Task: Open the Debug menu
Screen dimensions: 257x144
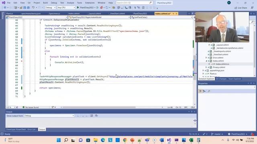Action: [x=54, y=3]
